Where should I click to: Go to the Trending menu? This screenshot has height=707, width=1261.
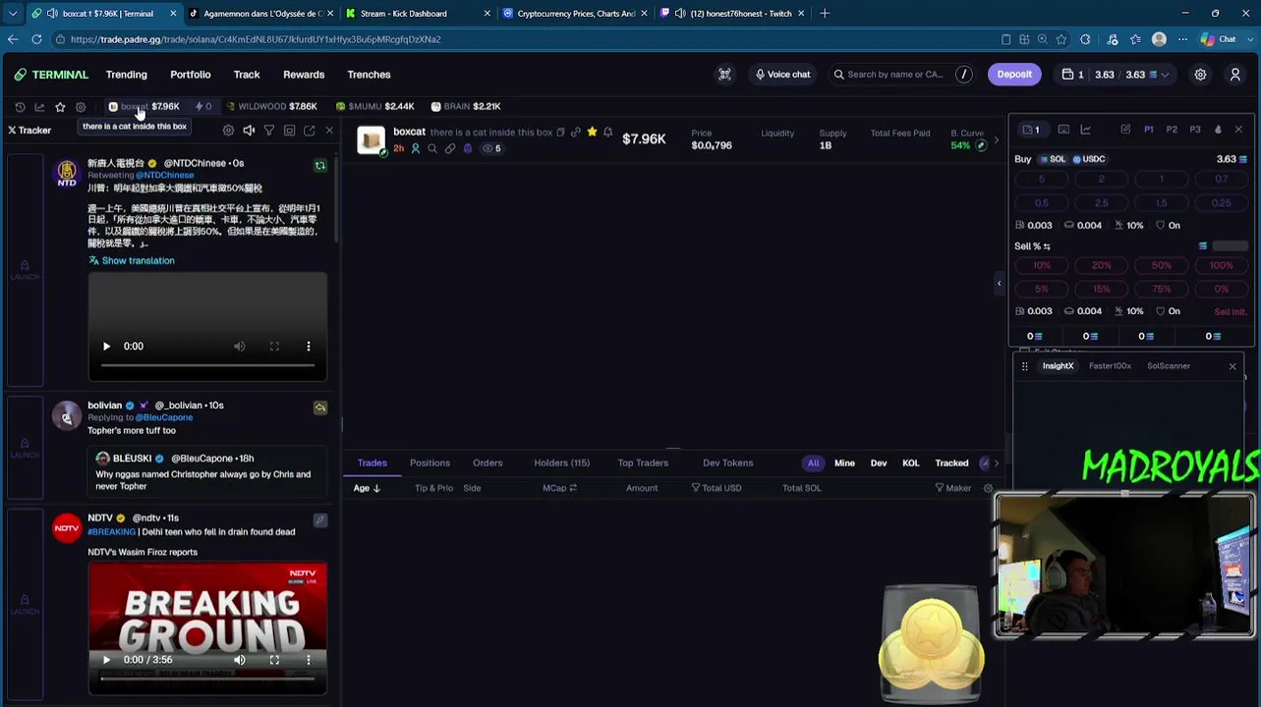click(x=127, y=75)
